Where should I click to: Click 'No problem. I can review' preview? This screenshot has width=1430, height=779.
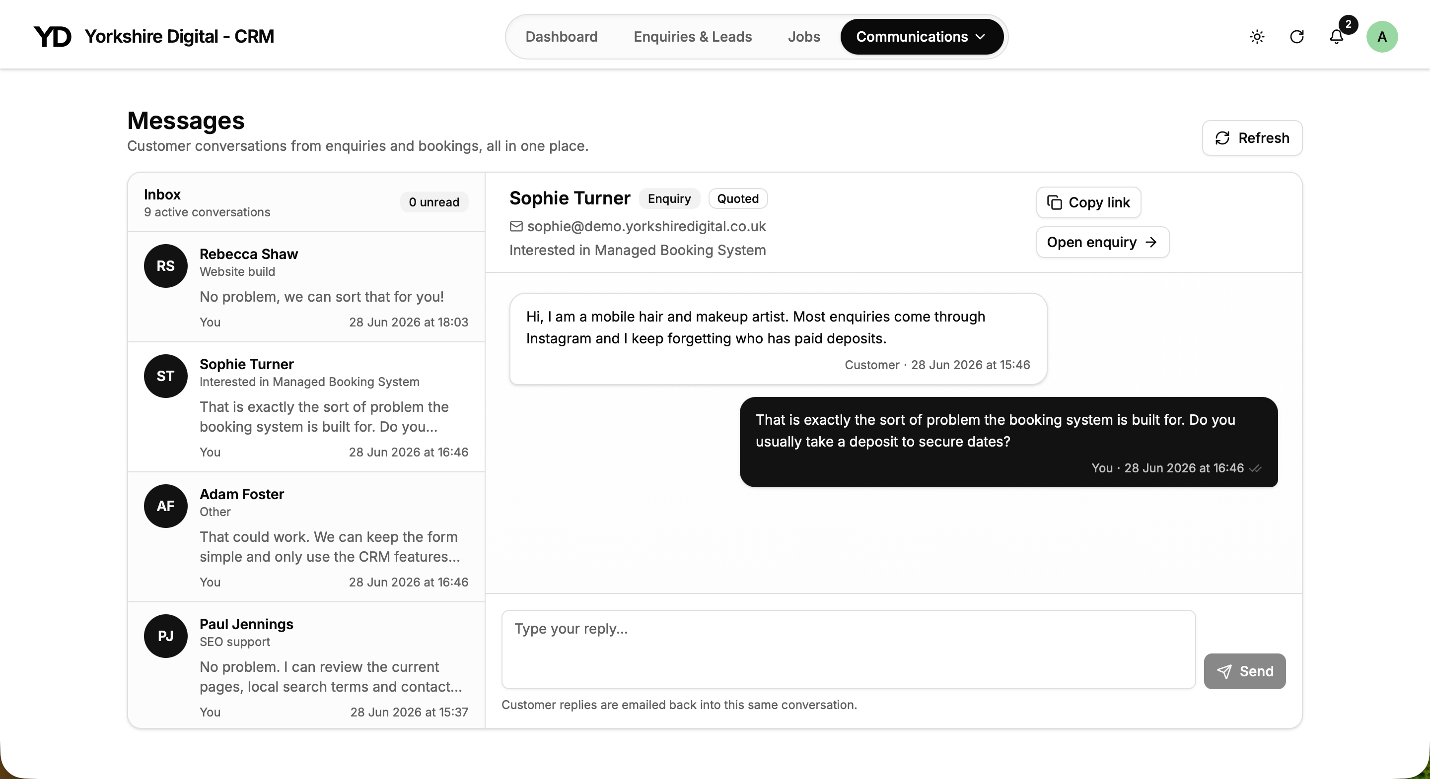tap(330, 676)
